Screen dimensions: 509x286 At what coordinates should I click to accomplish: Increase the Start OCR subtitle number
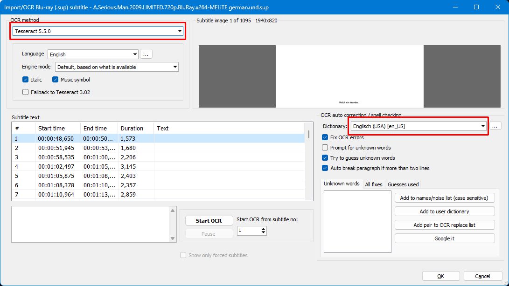click(x=264, y=228)
